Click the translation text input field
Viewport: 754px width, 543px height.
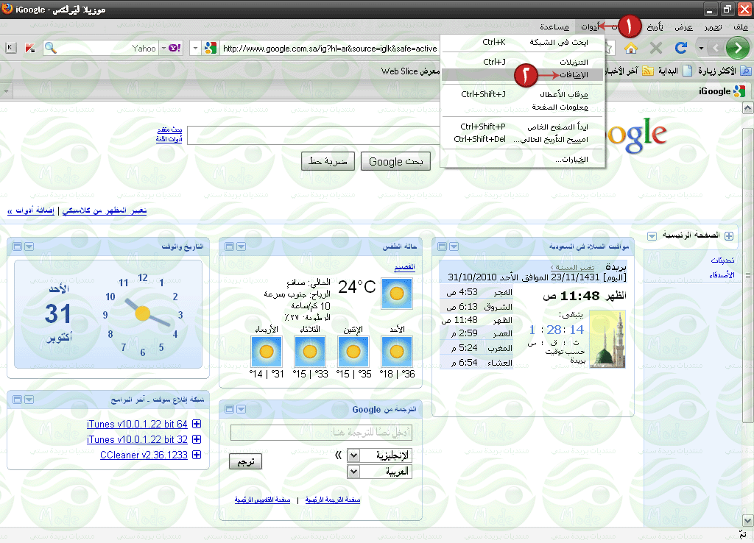321,433
